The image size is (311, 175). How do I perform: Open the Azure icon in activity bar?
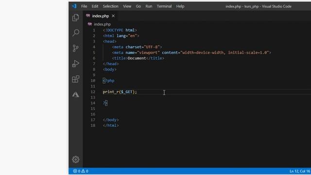tap(76, 94)
